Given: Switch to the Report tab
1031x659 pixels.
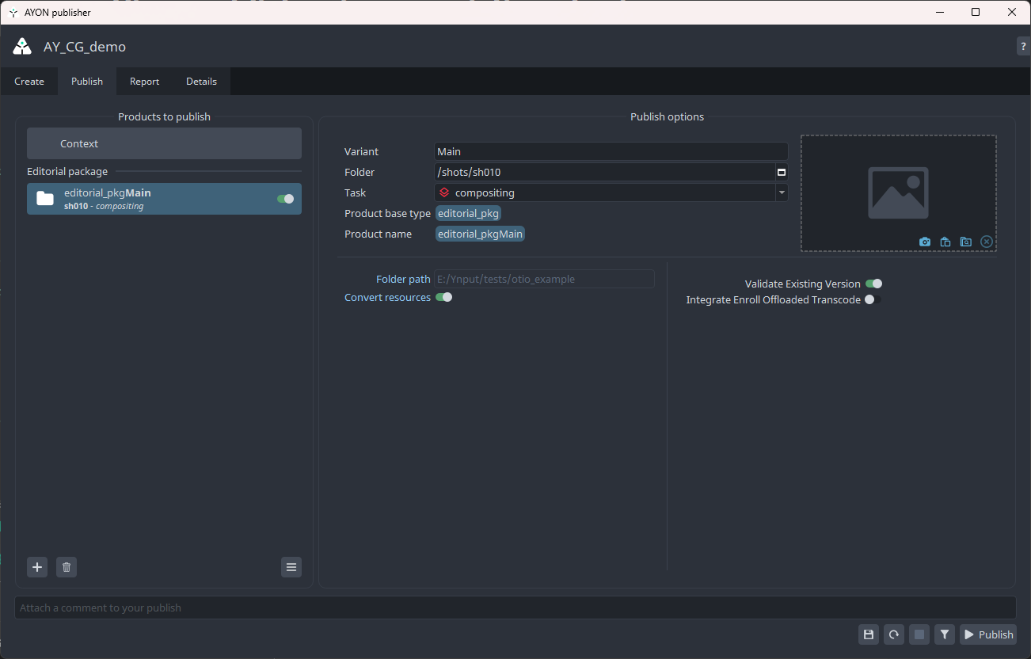Looking at the screenshot, I should pyautogui.click(x=144, y=82).
